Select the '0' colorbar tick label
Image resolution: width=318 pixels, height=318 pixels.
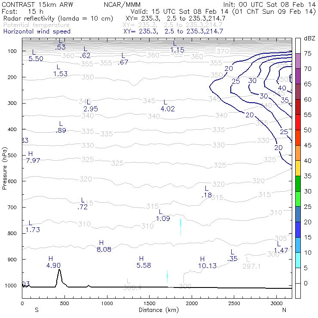[306, 283]
